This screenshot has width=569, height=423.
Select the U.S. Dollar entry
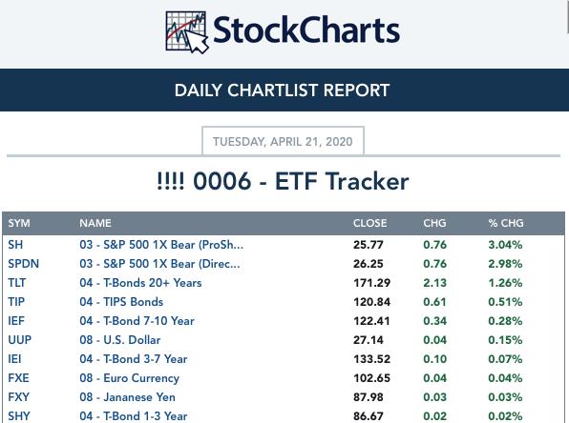pos(119,340)
